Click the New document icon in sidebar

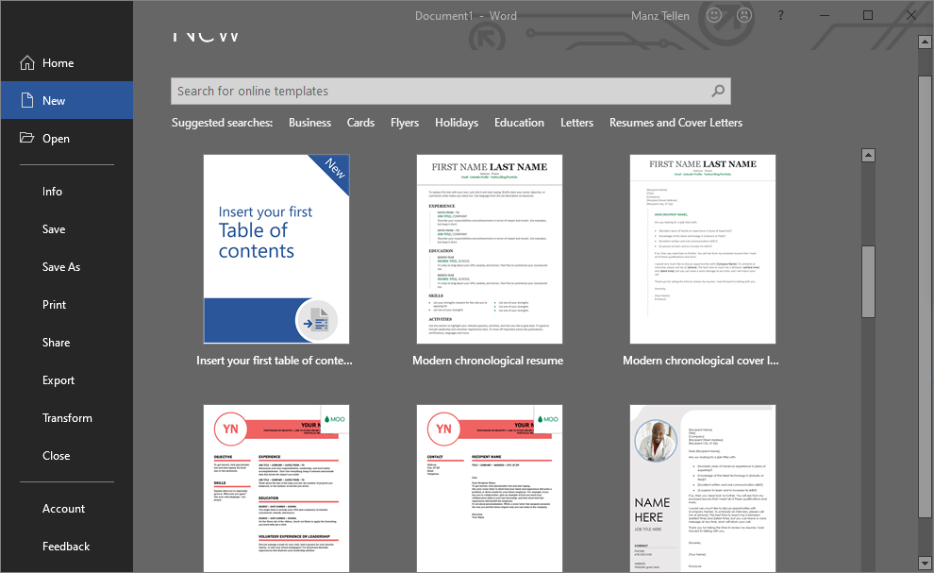point(25,101)
